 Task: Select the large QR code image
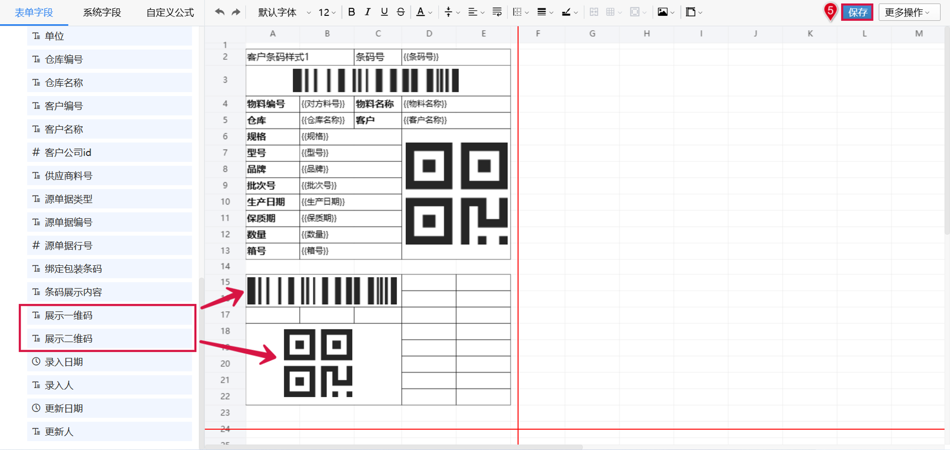(456, 193)
